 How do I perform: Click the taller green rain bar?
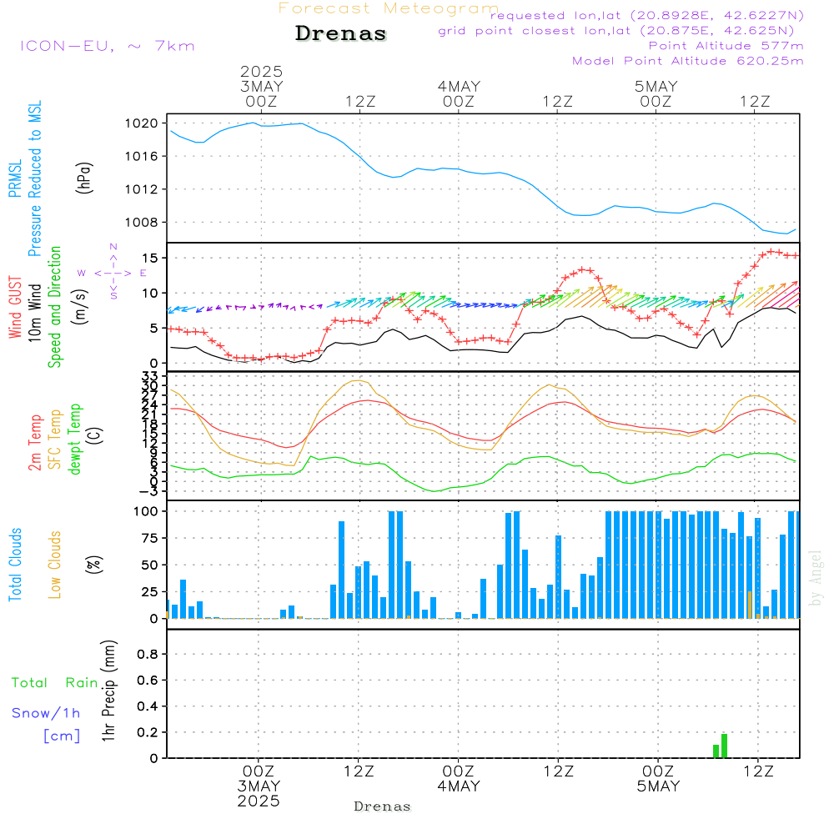(724, 746)
